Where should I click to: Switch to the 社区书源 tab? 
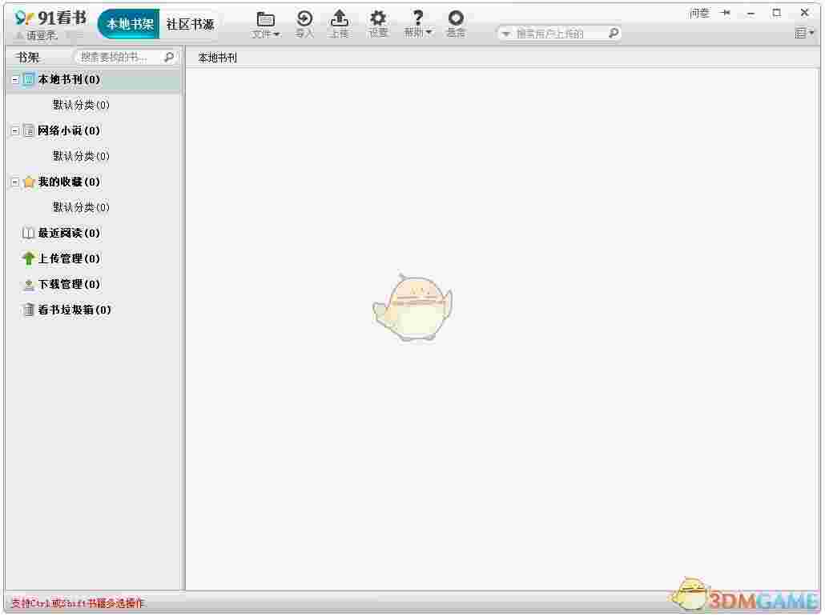pyautogui.click(x=192, y=23)
